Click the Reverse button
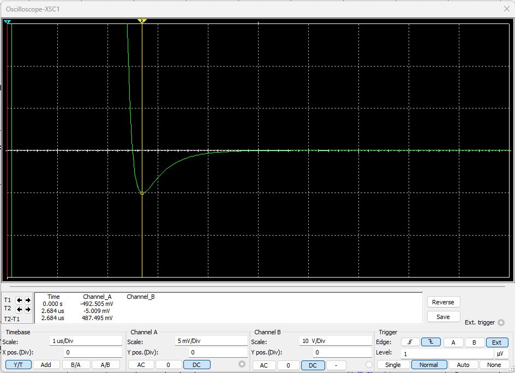The width and height of the screenshot is (515, 373). click(x=443, y=302)
